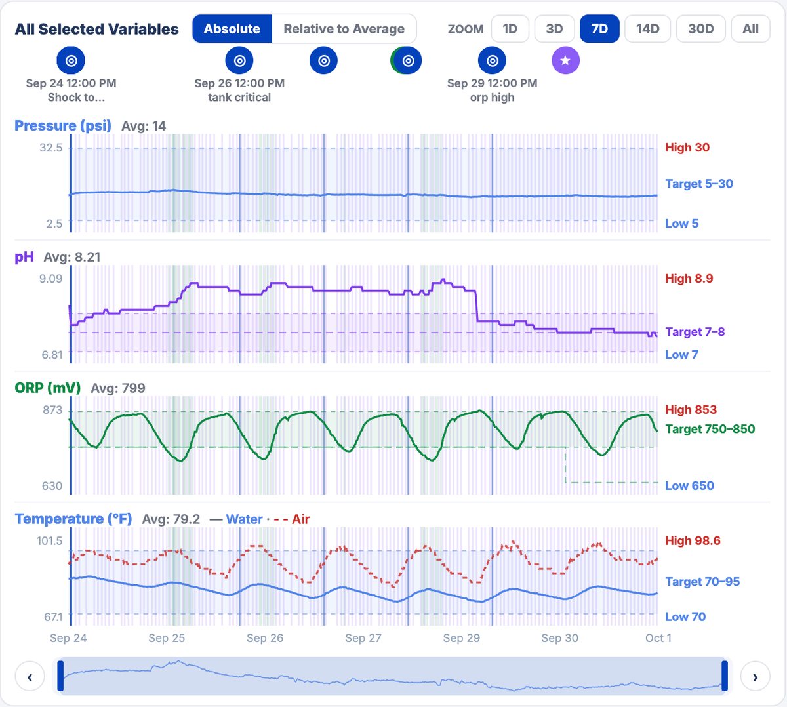Click the 'Shock to...' event caption
Screen dimensions: 787x707
click(76, 98)
